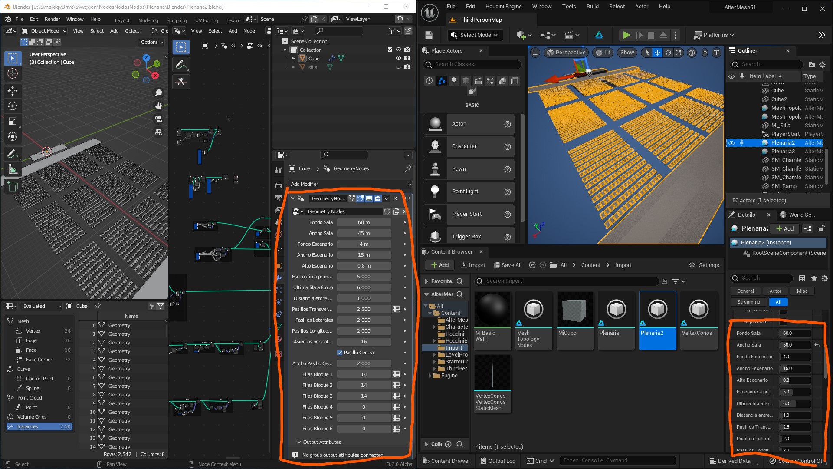The image size is (833, 469).
Task: Select the Cursor tool in Blender toolbar
Action: [13, 74]
